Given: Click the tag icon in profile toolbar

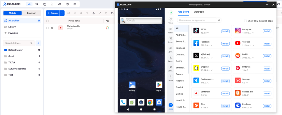Looking at the screenshot, I should tap(112, 13).
